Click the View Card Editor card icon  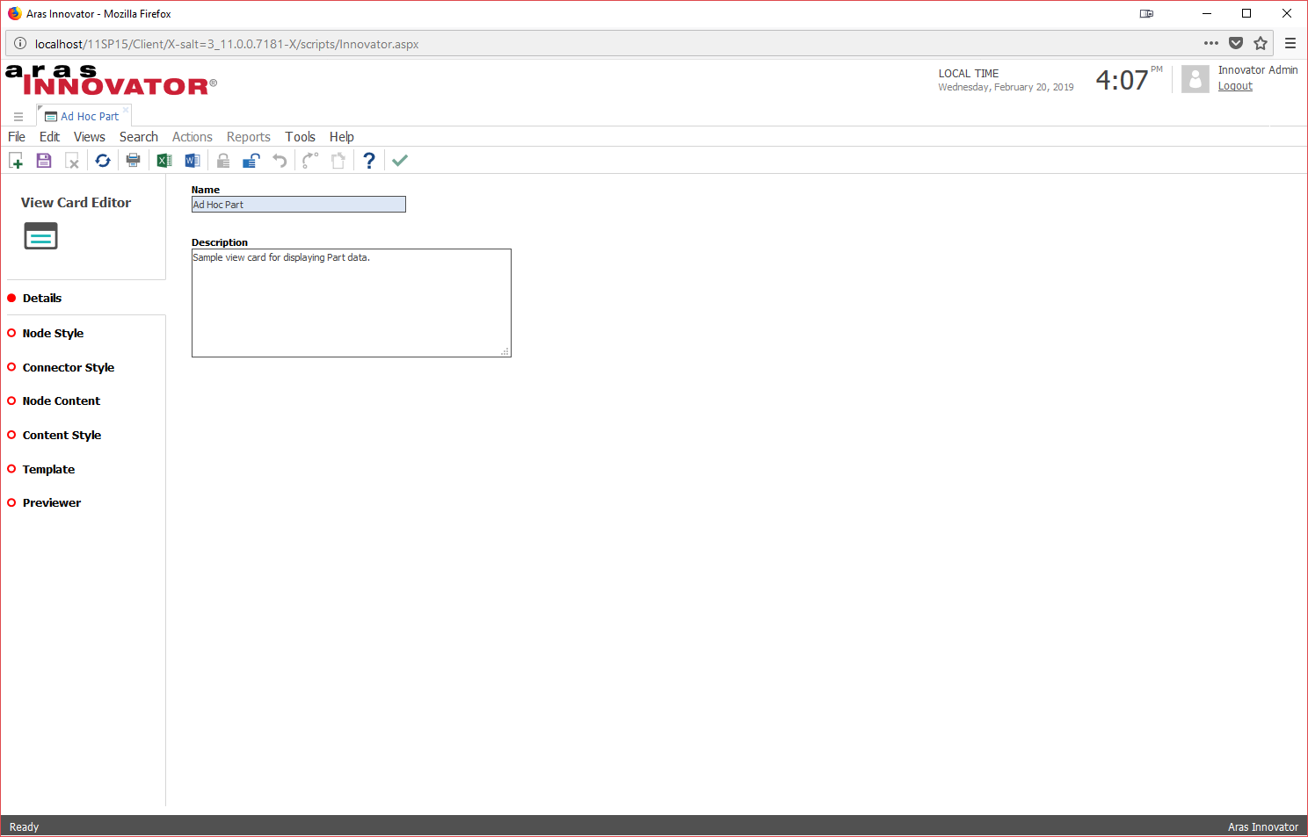[40, 236]
